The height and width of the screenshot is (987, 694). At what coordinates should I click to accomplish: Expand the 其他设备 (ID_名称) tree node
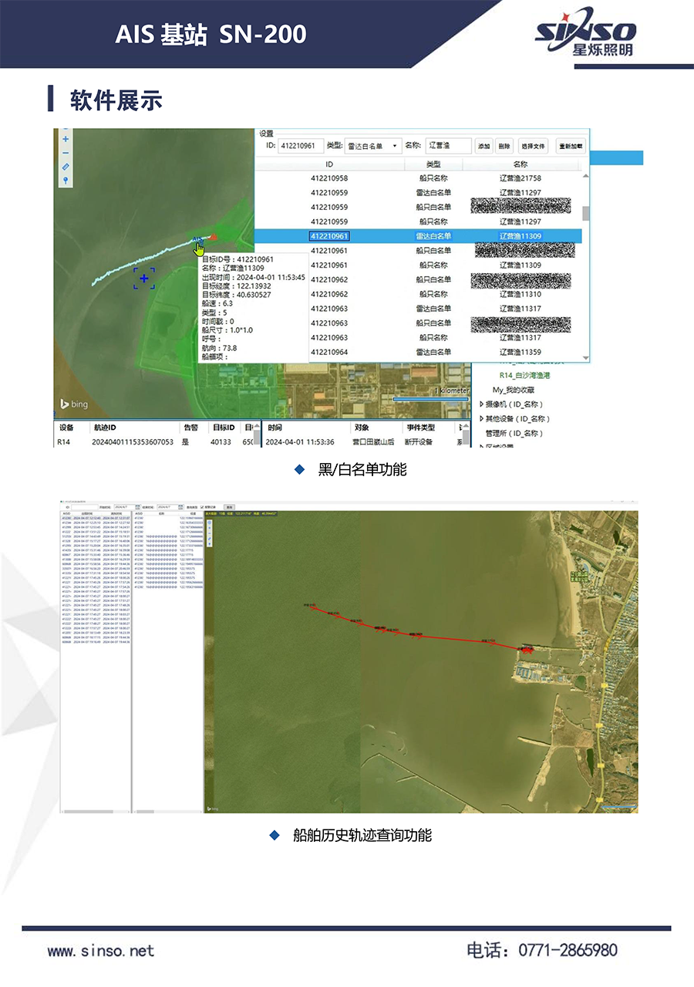[483, 419]
